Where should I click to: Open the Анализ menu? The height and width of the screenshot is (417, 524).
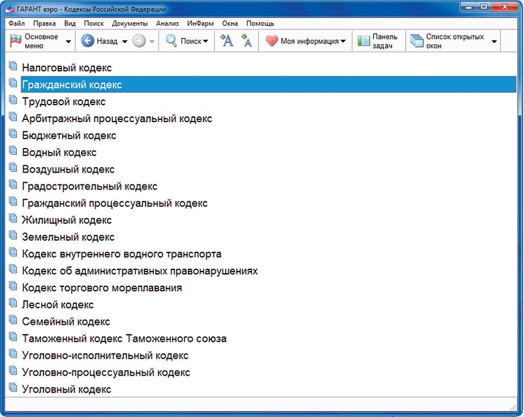167,23
